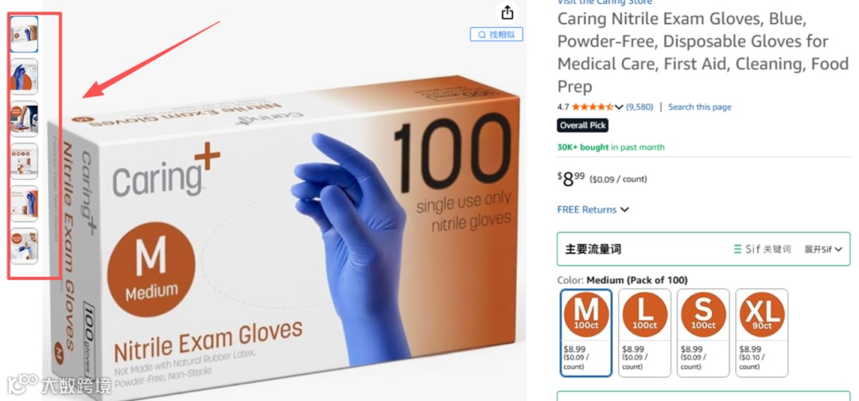Select the fifth product thumbnail
859x401 pixels.
[x=24, y=203]
